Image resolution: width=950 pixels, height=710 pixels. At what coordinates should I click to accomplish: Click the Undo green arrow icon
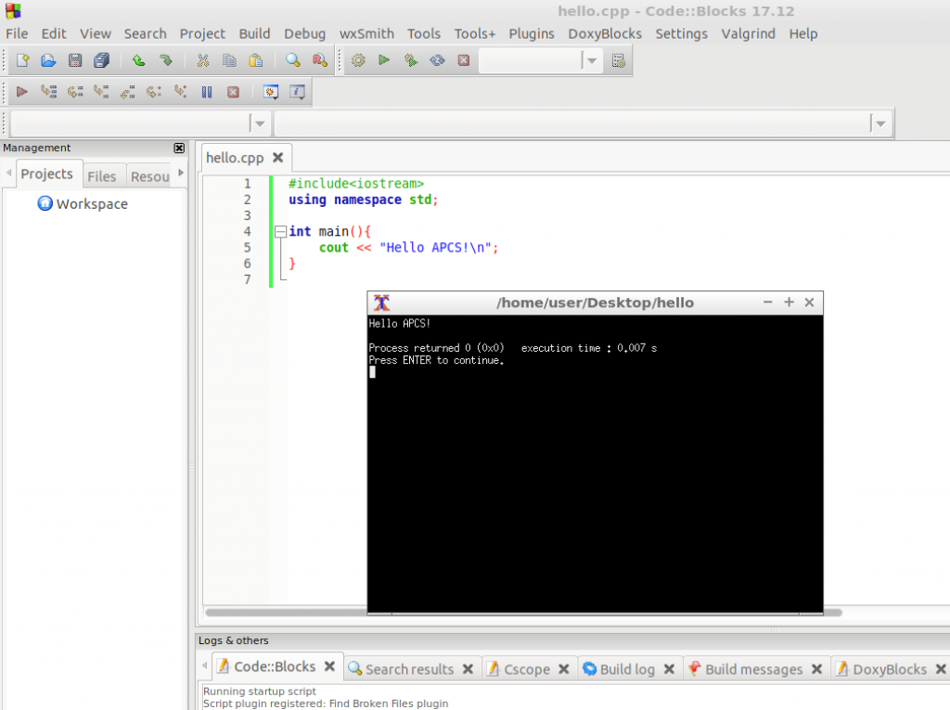click(x=138, y=61)
